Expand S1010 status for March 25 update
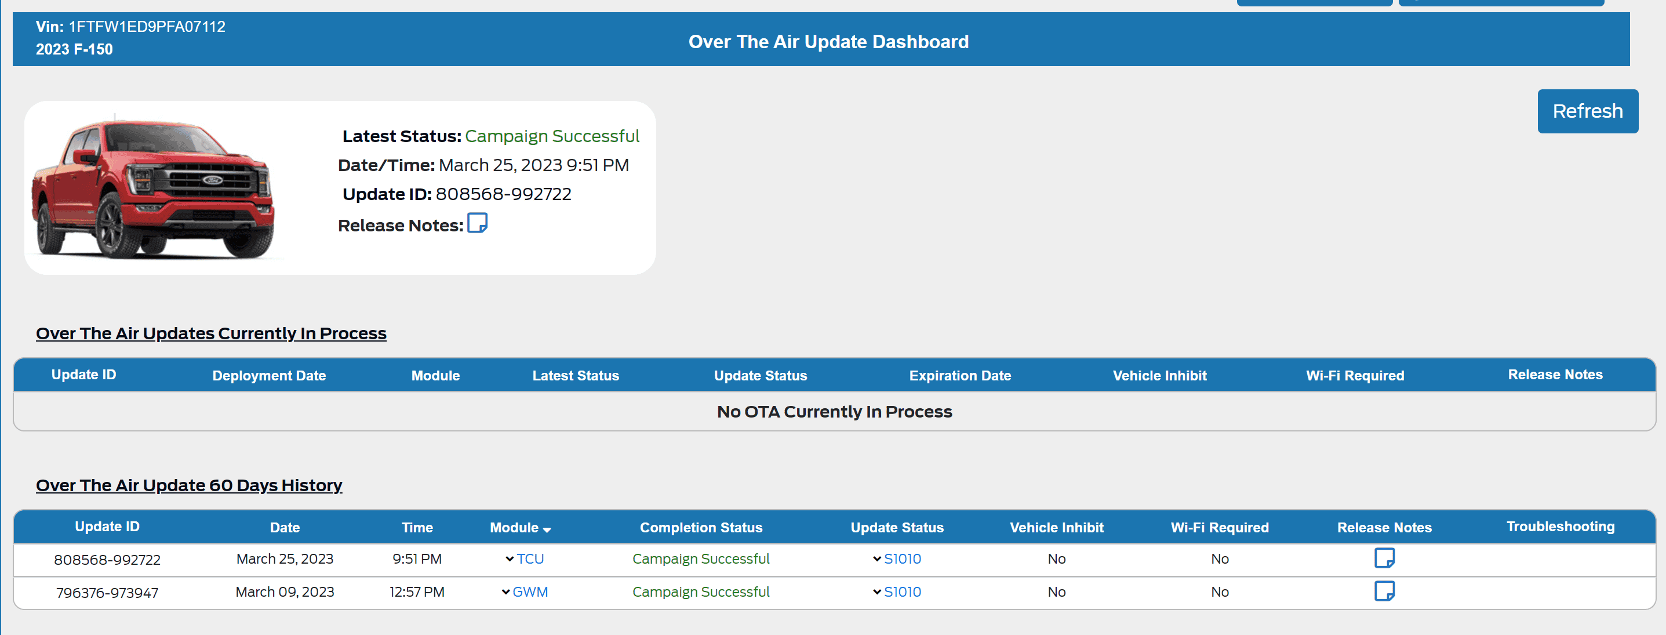Screen dimensions: 1666x635 click(x=876, y=559)
